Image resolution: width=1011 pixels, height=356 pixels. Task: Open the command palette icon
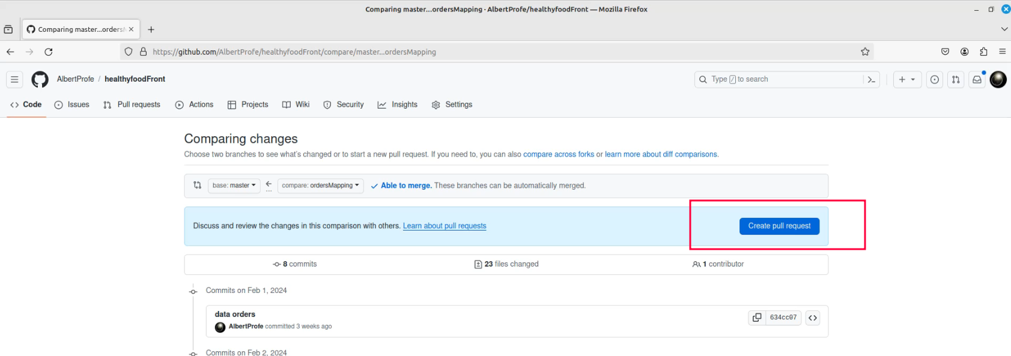tap(871, 79)
